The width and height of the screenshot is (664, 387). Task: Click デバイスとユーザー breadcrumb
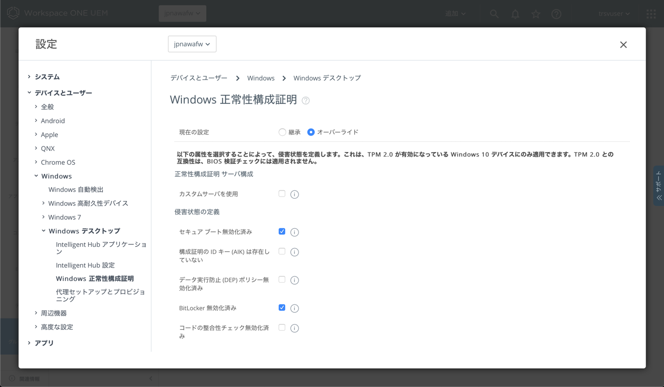point(199,78)
